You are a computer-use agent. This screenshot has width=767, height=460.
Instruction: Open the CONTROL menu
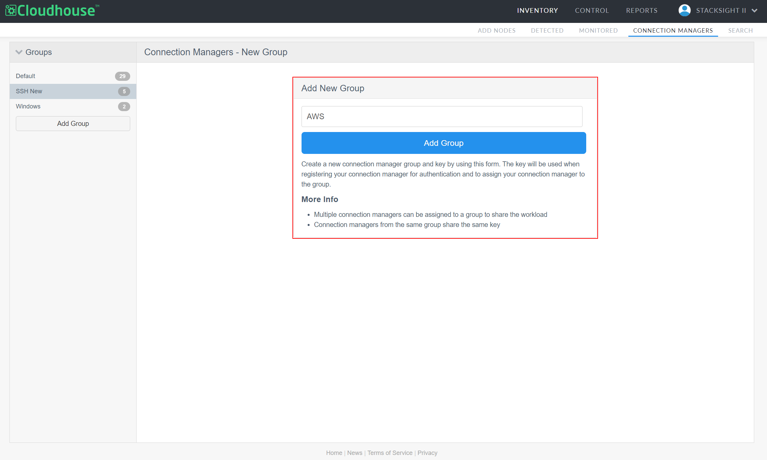pyautogui.click(x=592, y=10)
